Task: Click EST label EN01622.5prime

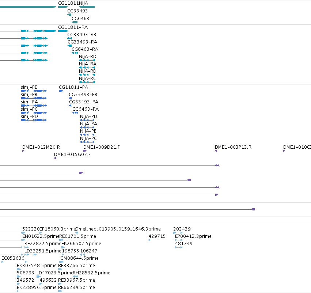Action: pos(41,236)
